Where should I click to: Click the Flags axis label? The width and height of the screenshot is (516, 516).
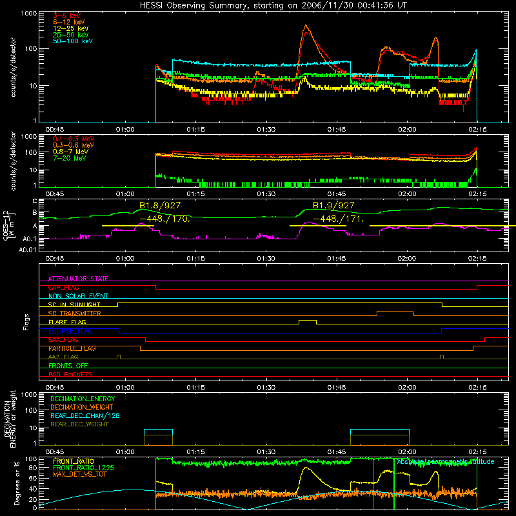click(x=26, y=322)
